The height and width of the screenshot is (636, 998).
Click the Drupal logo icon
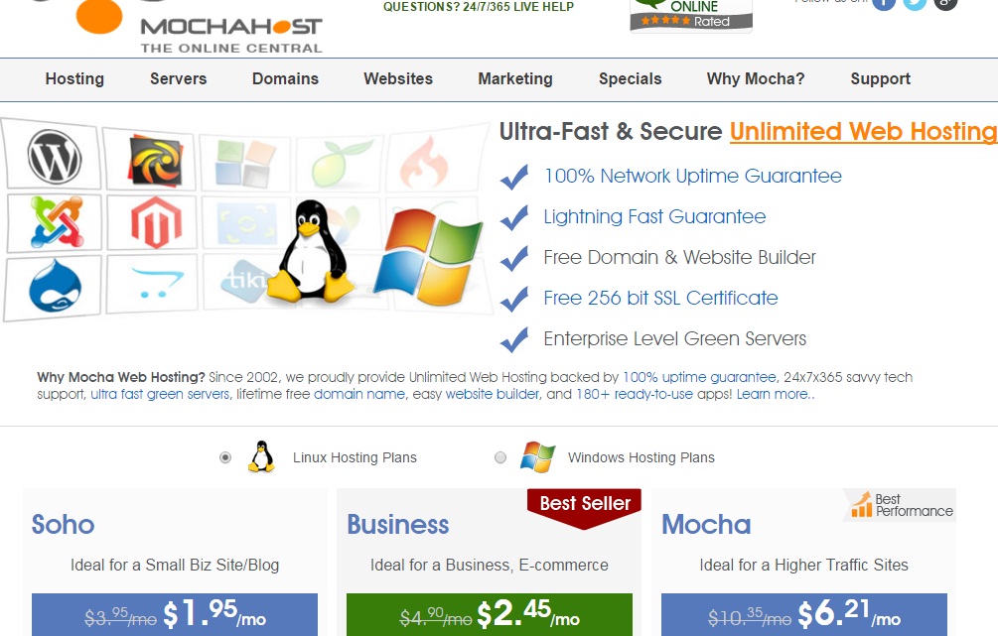(x=56, y=285)
